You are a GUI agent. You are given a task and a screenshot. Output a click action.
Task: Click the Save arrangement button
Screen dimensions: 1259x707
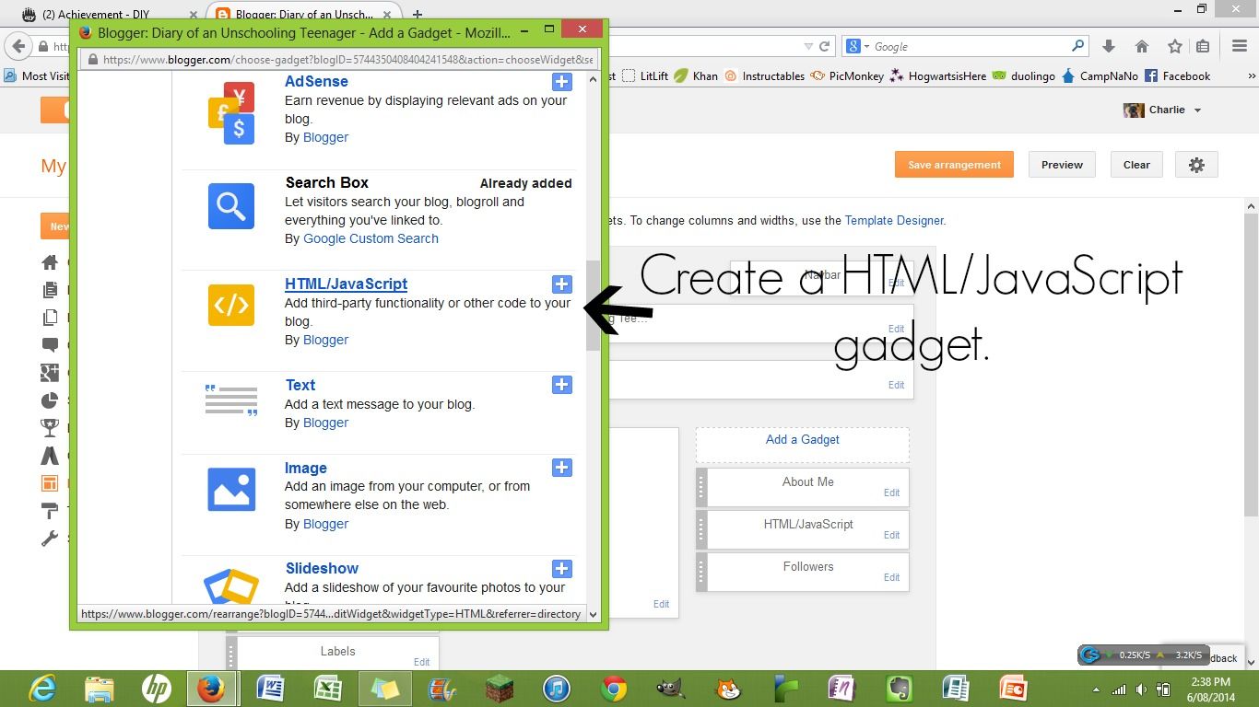click(954, 164)
